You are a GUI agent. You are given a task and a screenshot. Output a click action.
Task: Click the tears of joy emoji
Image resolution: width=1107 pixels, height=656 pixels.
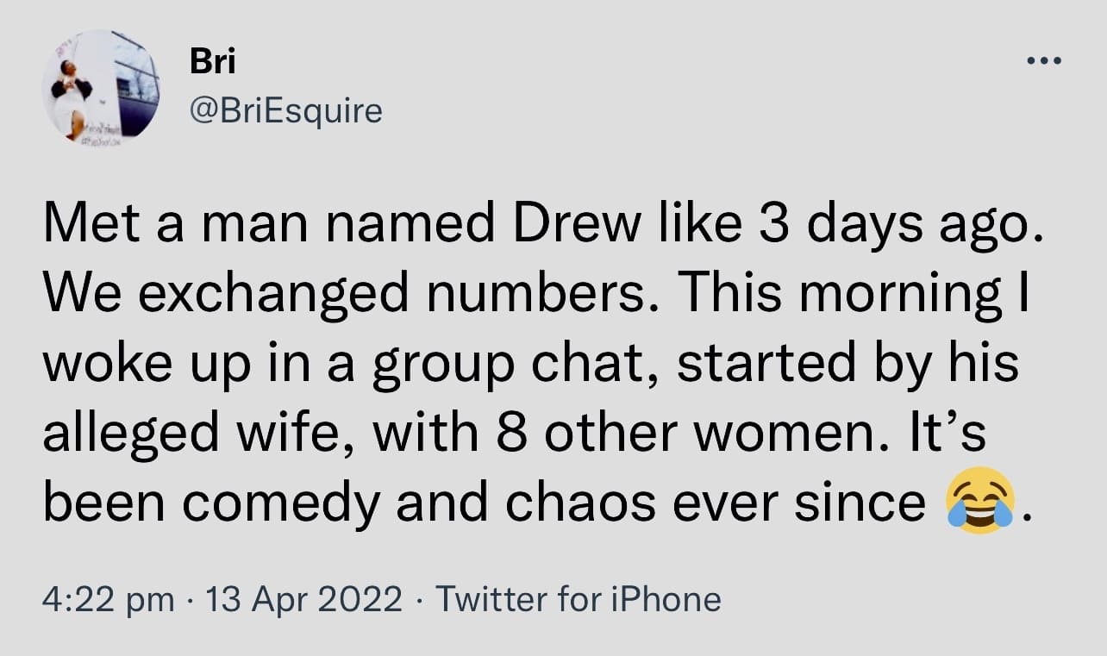point(978,501)
